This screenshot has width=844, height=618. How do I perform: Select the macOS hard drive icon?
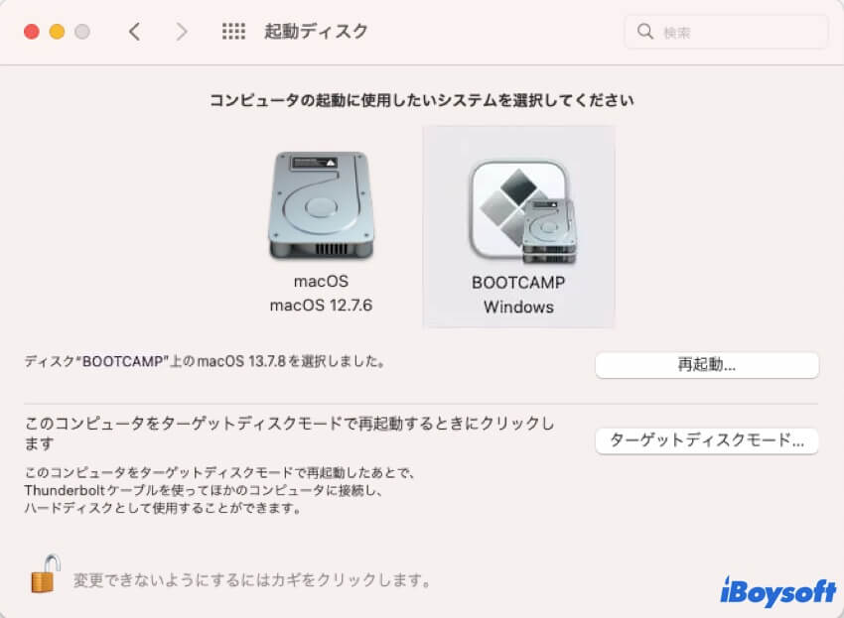322,205
